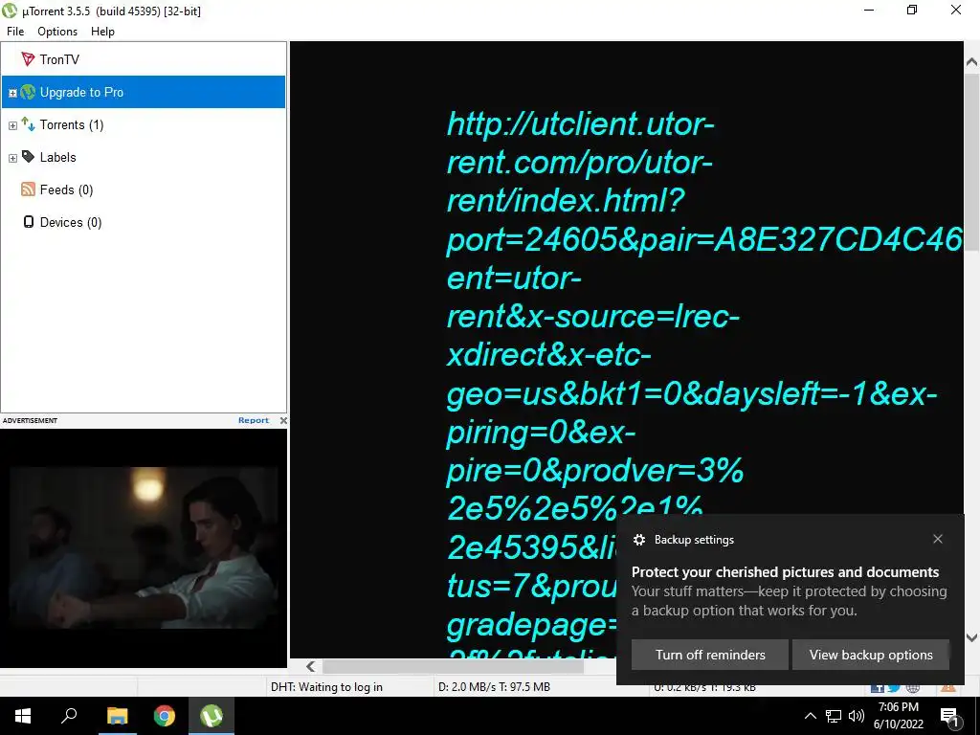Open the File menu
Screen dimensions: 980x735
[x=15, y=32]
